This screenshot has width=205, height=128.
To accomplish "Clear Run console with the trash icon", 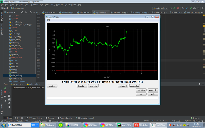I will click(x=9, y=107).
